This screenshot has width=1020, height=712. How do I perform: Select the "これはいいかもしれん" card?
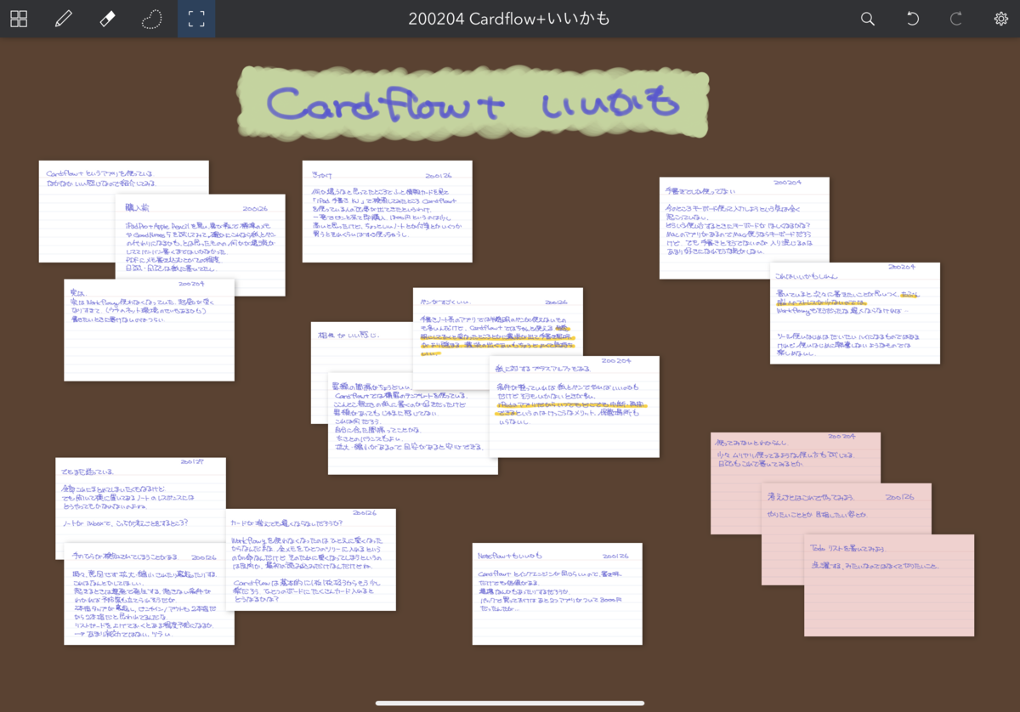pyautogui.click(x=854, y=313)
